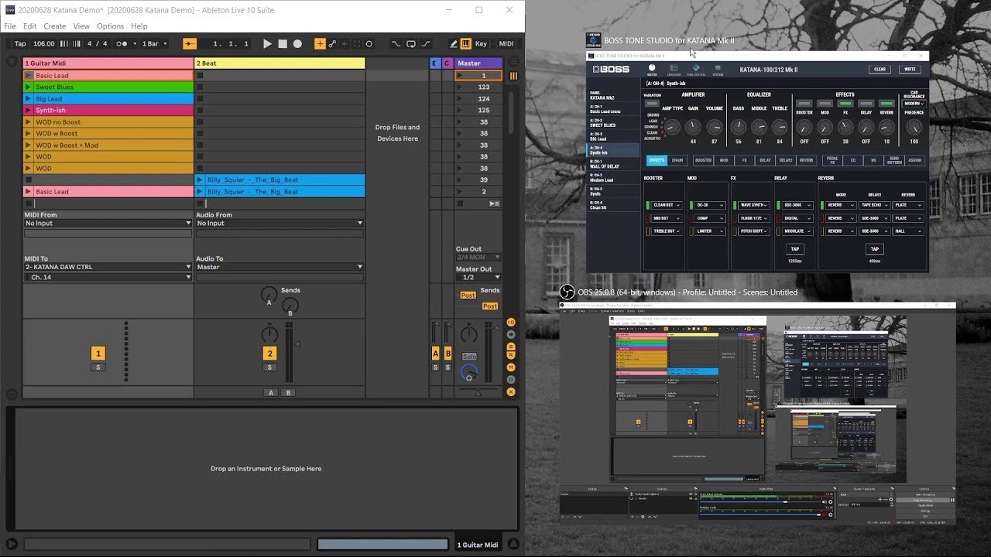The height and width of the screenshot is (557, 991).
Task: Click the track 2 pan knob
Action: coord(269,334)
